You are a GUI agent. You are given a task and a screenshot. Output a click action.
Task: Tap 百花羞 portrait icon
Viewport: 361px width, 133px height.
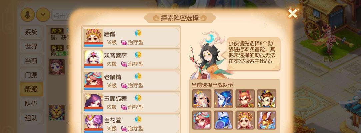coord(93,124)
